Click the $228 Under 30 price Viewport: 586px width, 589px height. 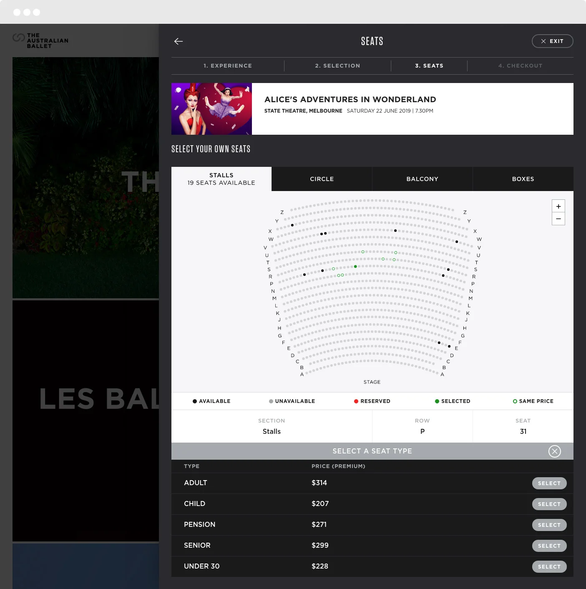point(320,566)
